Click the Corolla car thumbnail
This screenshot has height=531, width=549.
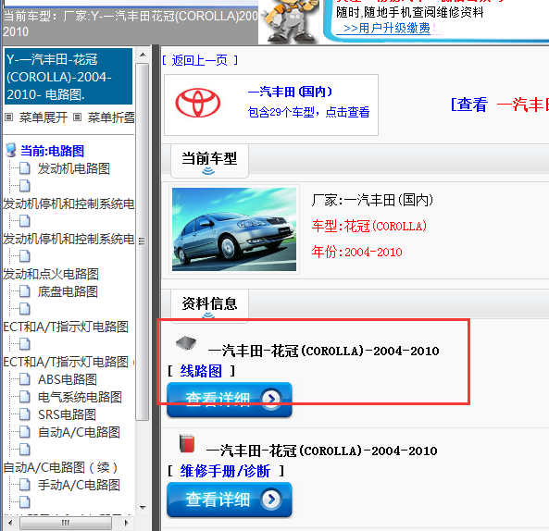[x=234, y=229]
